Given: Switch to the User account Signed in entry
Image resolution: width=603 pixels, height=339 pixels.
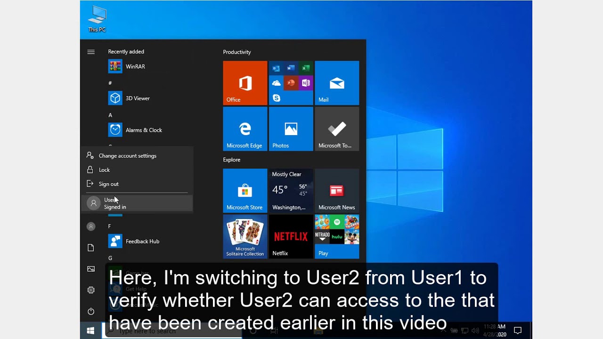Looking at the screenshot, I should pyautogui.click(x=137, y=203).
